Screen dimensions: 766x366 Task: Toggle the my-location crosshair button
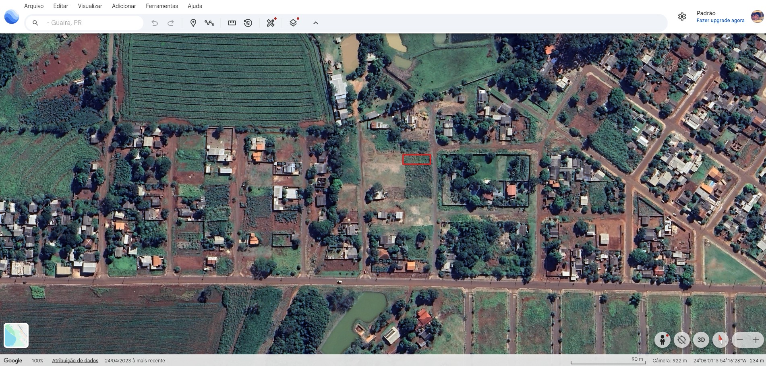[x=681, y=340]
